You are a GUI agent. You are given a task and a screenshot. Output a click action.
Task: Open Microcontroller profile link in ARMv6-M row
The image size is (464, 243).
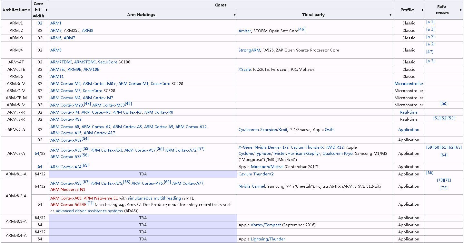[x=409, y=84]
